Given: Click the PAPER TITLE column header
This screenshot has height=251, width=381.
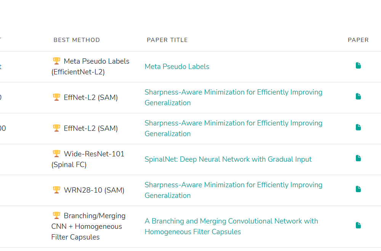Looking at the screenshot, I should pyautogui.click(x=167, y=40).
